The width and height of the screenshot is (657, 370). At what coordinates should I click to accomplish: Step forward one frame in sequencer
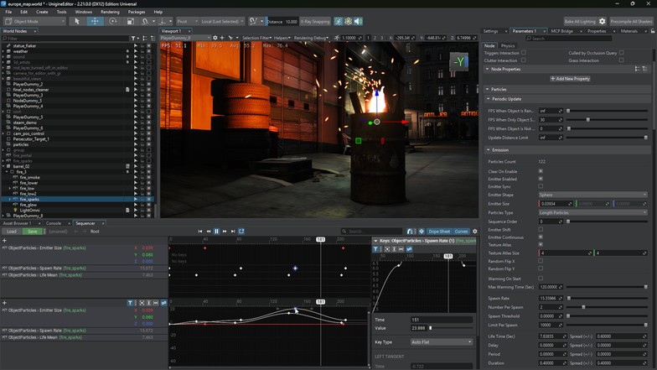pyautogui.click(x=225, y=232)
